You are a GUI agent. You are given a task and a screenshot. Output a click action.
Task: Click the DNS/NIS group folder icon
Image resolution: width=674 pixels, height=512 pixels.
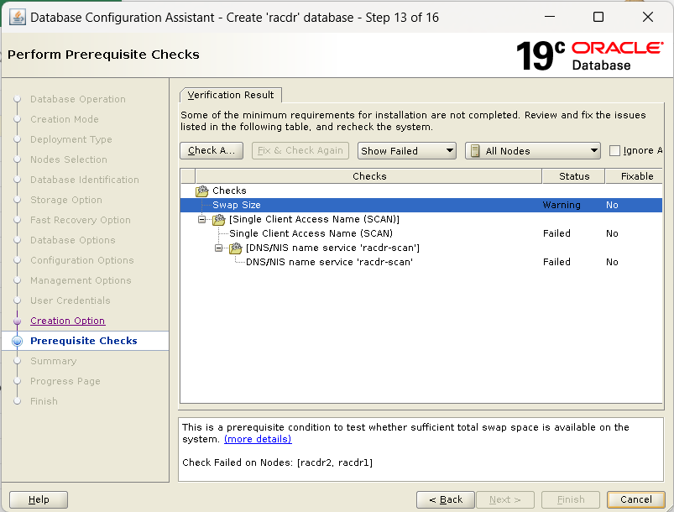(x=236, y=248)
